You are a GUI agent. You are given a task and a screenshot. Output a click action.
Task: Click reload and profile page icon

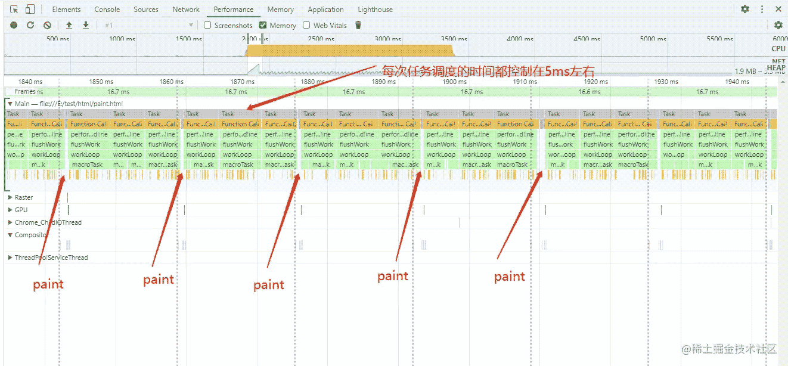[30, 25]
